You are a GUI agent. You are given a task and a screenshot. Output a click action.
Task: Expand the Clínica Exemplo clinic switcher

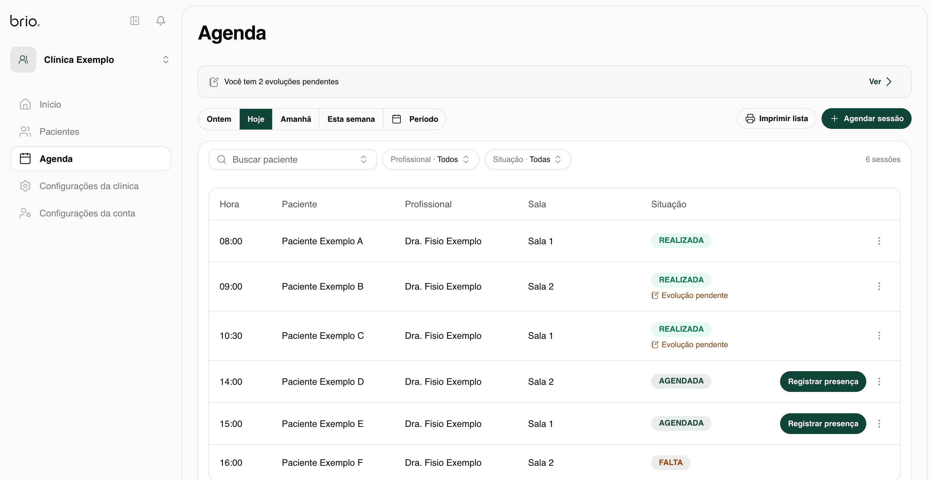[x=166, y=59]
